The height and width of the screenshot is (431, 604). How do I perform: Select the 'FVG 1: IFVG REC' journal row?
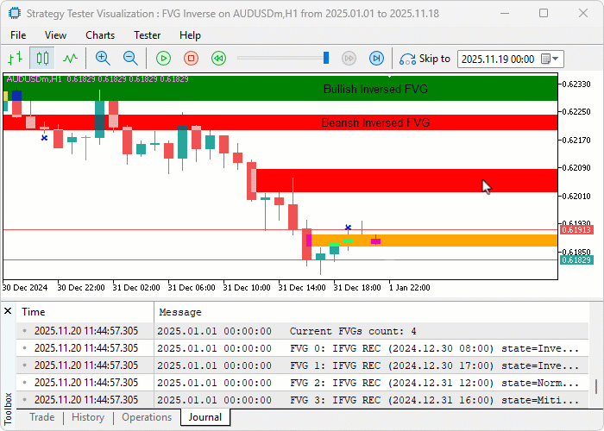302,365
